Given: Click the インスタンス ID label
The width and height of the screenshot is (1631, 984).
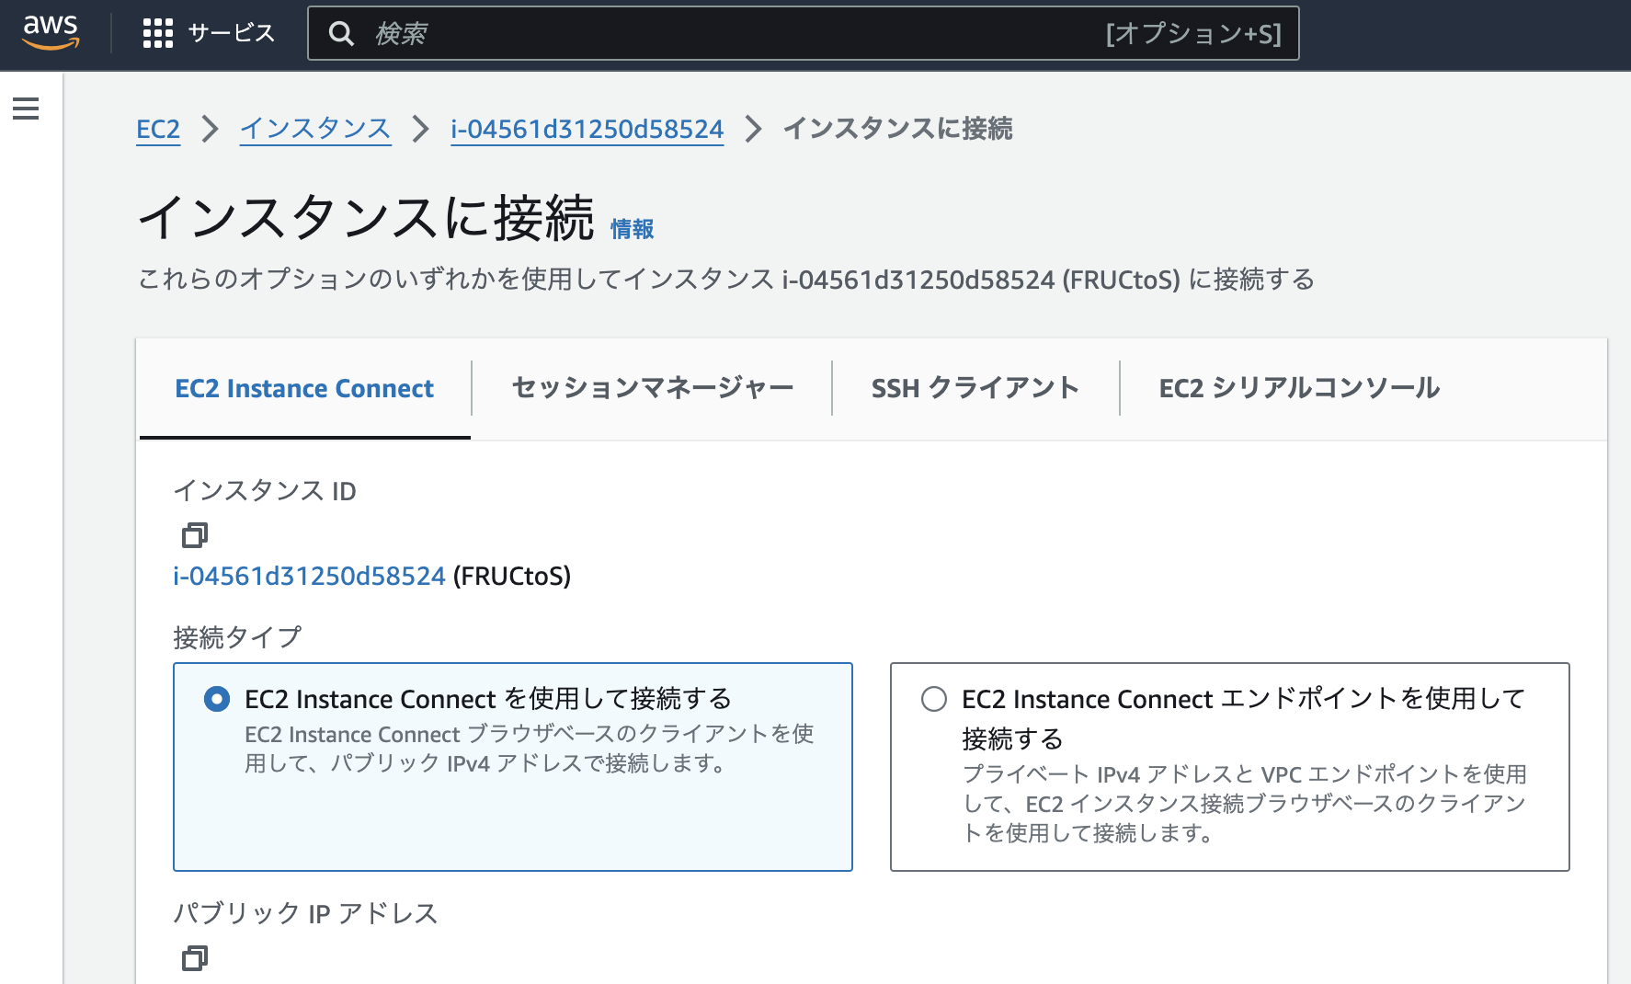Looking at the screenshot, I should (265, 490).
